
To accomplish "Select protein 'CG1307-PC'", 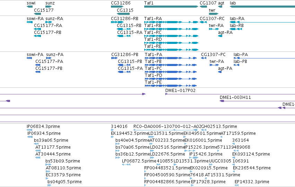I will click(213, 55).
